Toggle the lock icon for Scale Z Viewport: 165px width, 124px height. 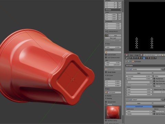pos(120,19)
